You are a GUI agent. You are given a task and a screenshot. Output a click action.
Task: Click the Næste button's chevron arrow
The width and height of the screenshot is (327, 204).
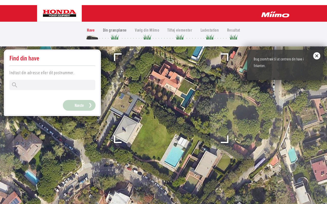(90, 105)
